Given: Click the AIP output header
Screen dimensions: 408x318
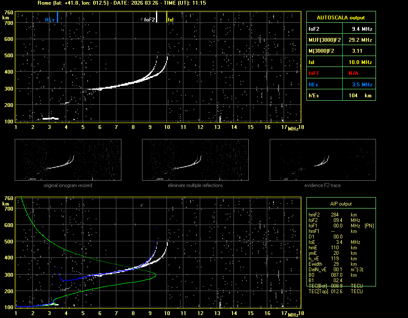Looking at the screenshot, I should coord(341,204).
